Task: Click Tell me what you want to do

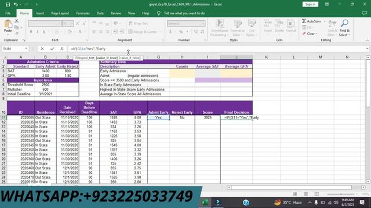Action: [x=184, y=13]
